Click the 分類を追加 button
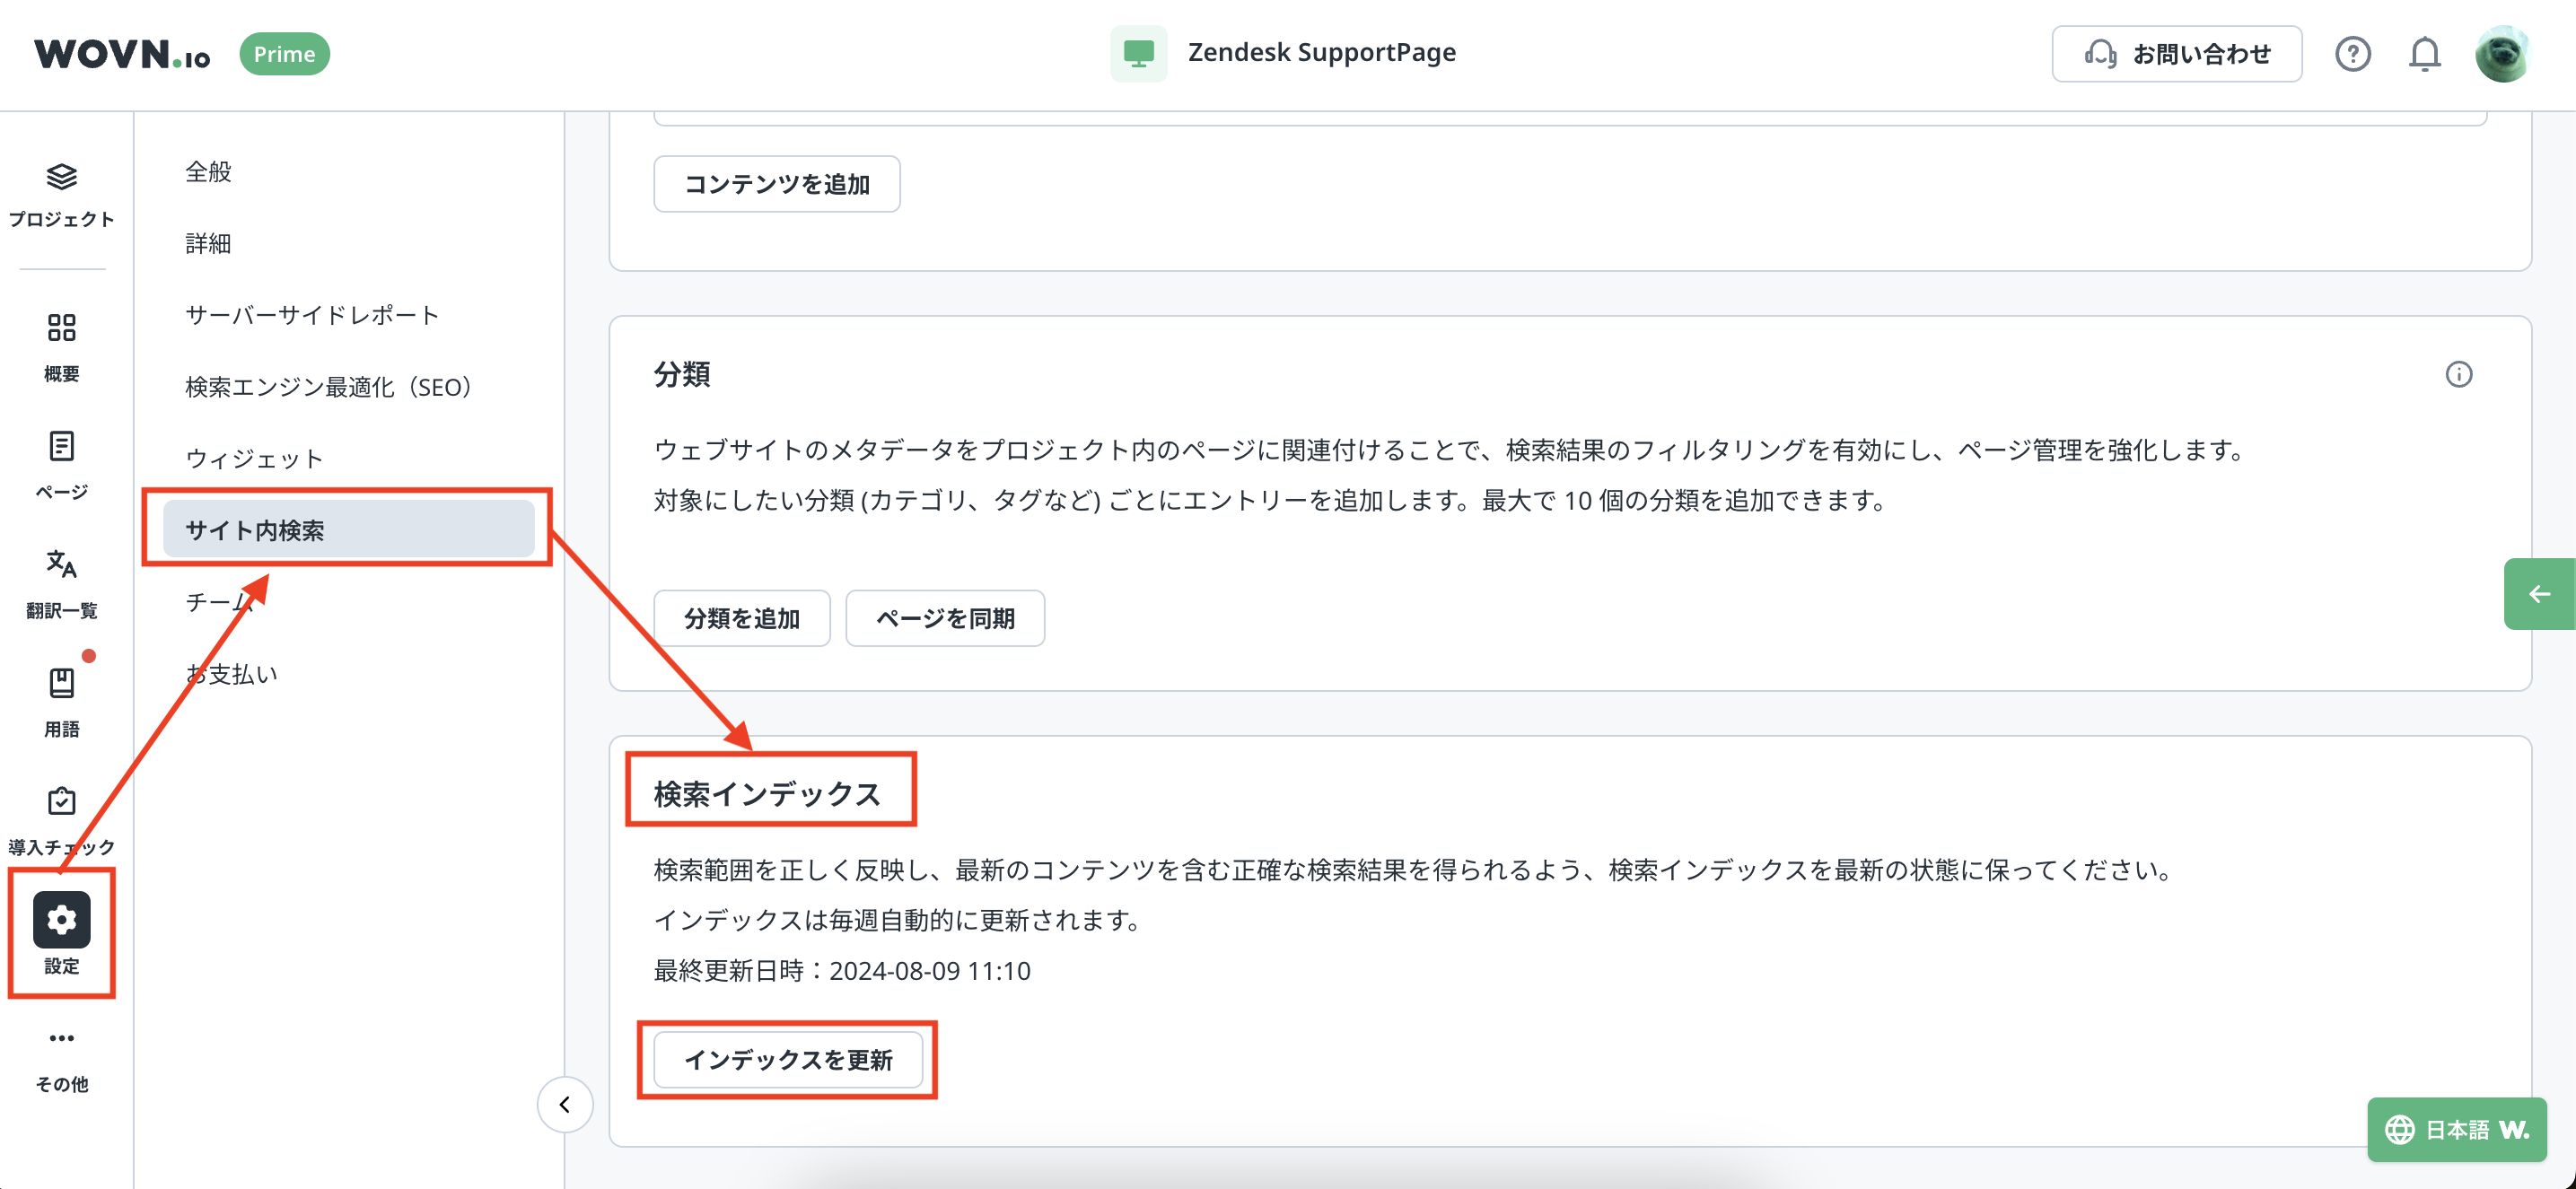2576x1189 pixels. (741, 619)
